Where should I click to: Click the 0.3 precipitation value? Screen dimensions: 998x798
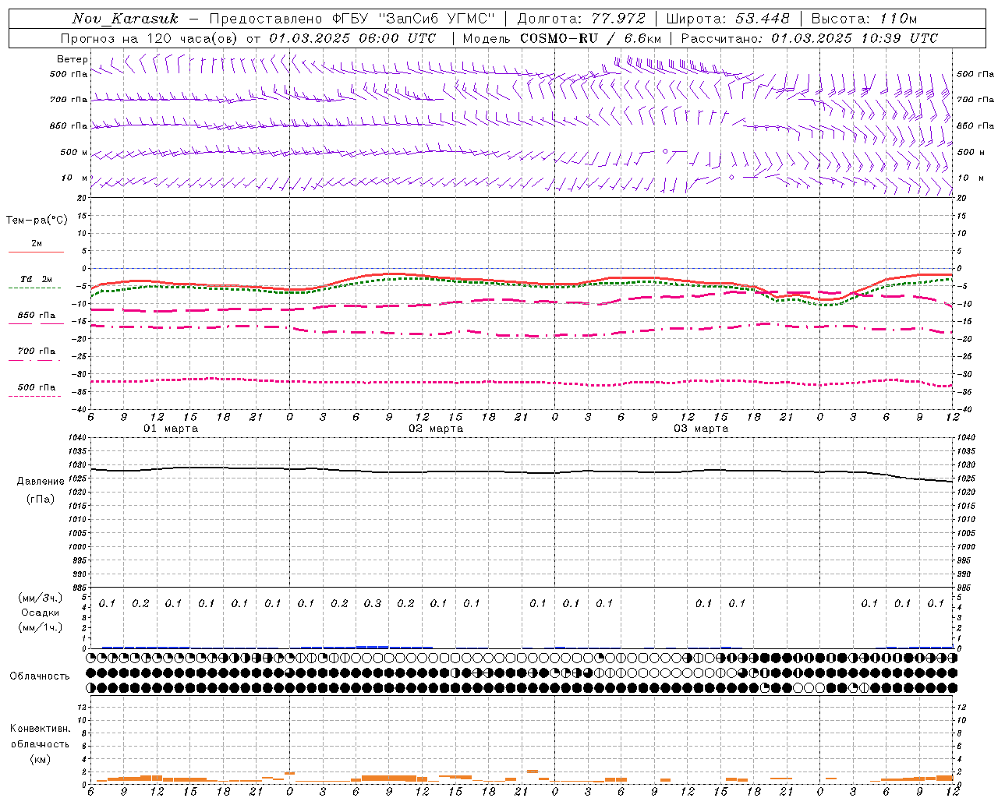pos(373,603)
